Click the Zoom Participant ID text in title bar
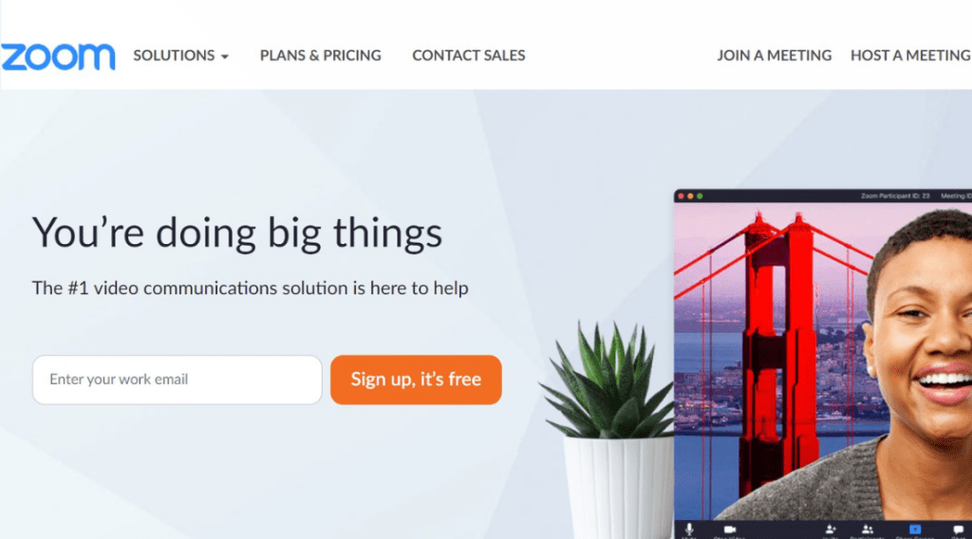972x539 pixels. click(895, 195)
